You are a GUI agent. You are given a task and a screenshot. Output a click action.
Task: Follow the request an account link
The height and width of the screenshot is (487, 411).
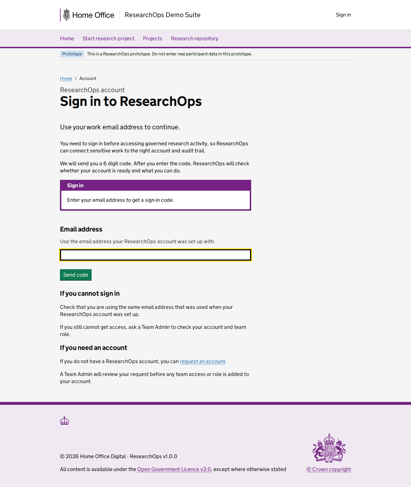[x=202, y=361]
